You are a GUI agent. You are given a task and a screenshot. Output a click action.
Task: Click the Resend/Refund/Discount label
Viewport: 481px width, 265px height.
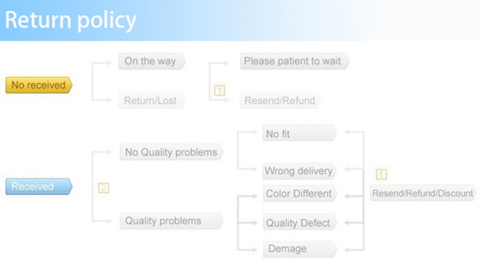pos(423,193)
